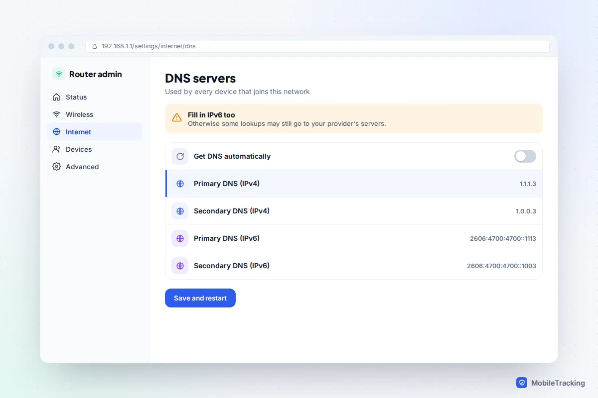The height and width of the screenshot is (398, 598).
Task: Click the Secondary DNS (IPv6) label
Action: [232, 266]
